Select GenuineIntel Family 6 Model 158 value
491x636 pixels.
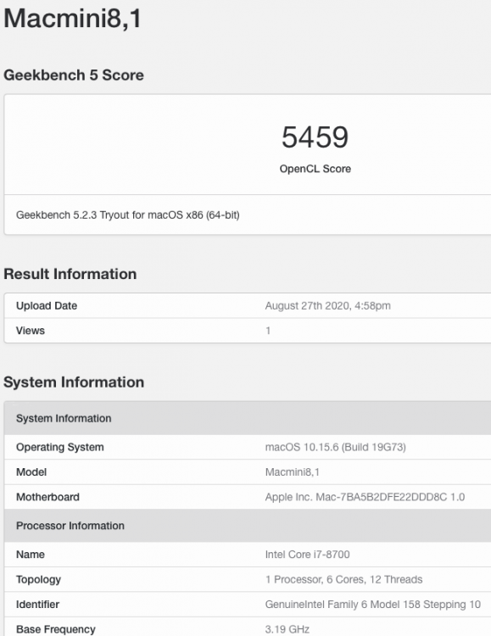[372, 605]
